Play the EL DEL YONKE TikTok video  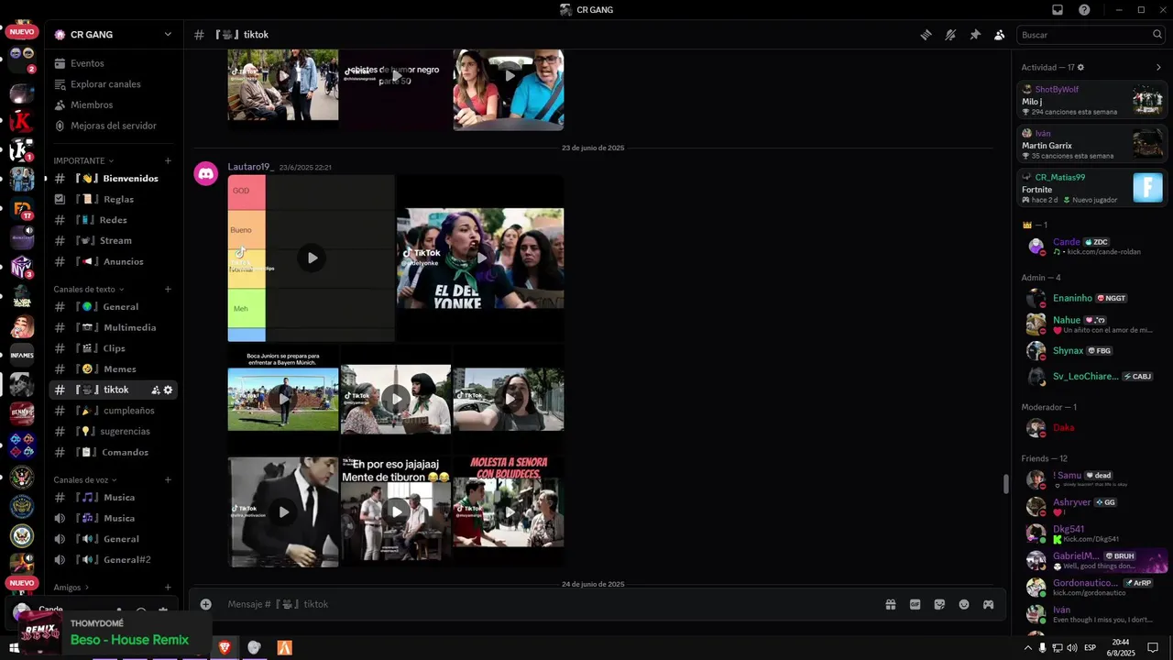(x=480, y=258)
